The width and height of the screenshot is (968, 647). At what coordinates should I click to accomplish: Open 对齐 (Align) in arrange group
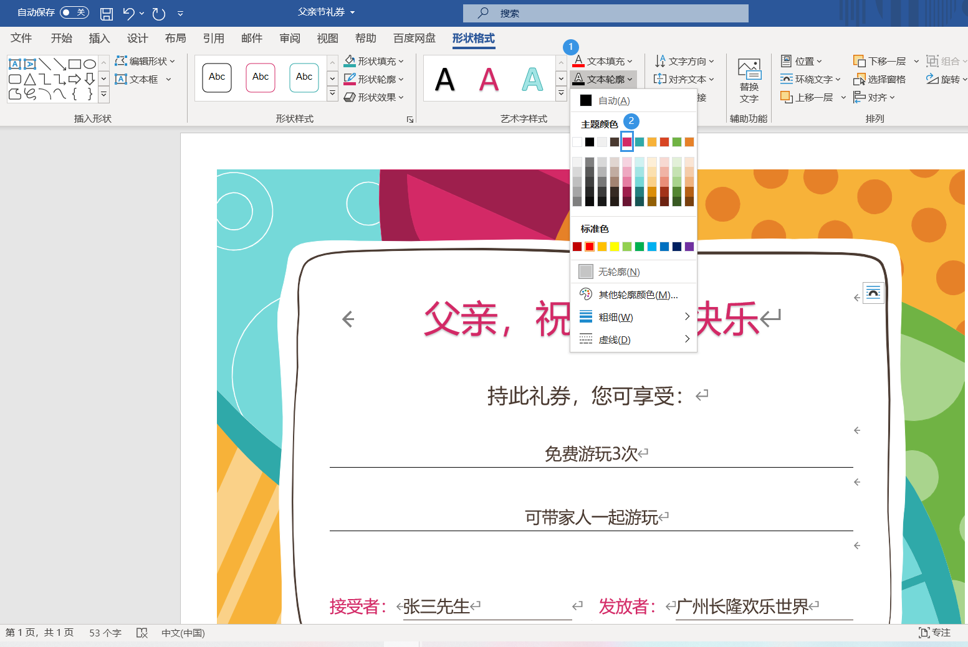(875, 97)
